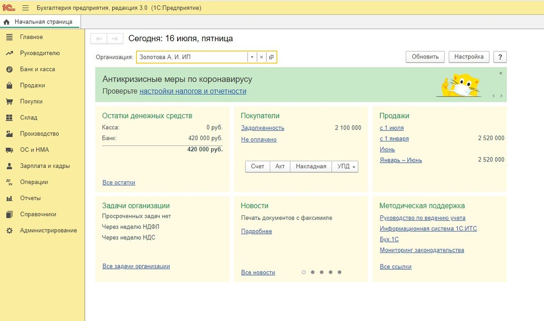Open the Продажи menu section

(x=33, y=85)
